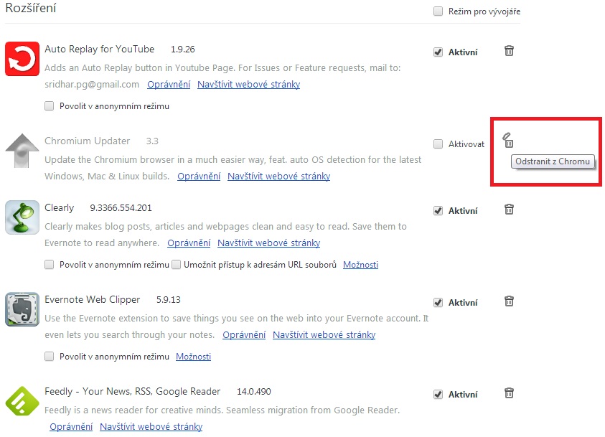Enable Umožnit přístup k adresám URL souborů
This screenshot has height=437, width=605.
[x=176, y=265]
